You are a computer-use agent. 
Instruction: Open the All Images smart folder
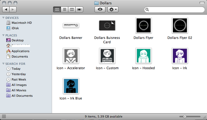click(x=16, y=85)
